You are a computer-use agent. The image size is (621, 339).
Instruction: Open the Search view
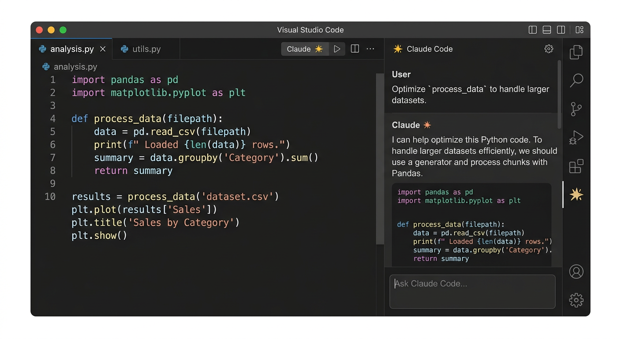click(576, 80)
